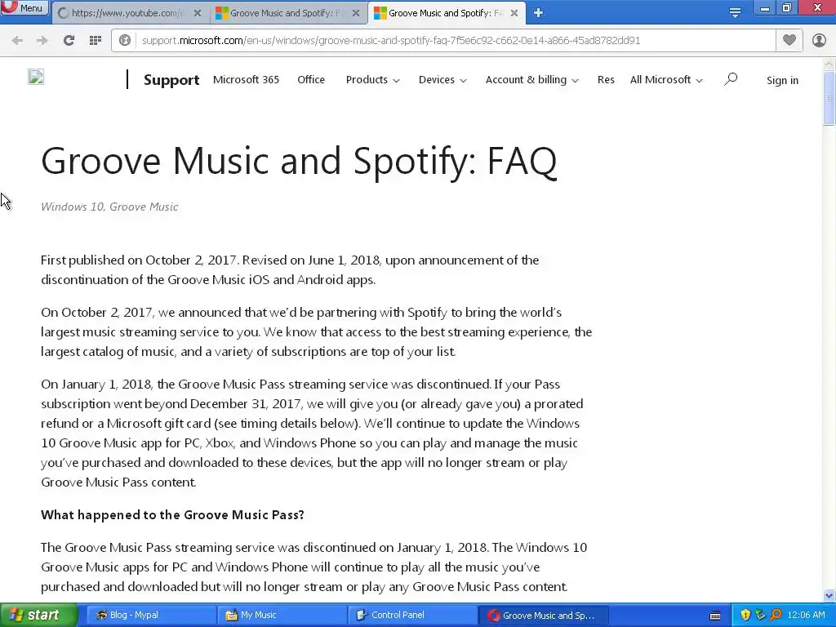Screen dimensions: 836x627
Task: Click the 12:06 AM clock
Action: (806, 616)
